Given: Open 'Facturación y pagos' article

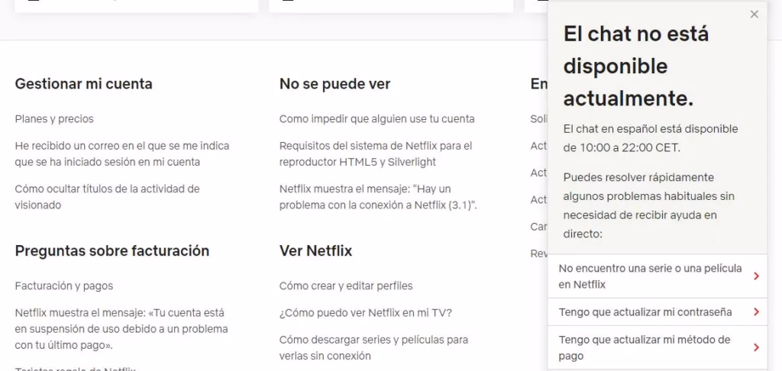Looking at the screenshot, I should point(64,286).
